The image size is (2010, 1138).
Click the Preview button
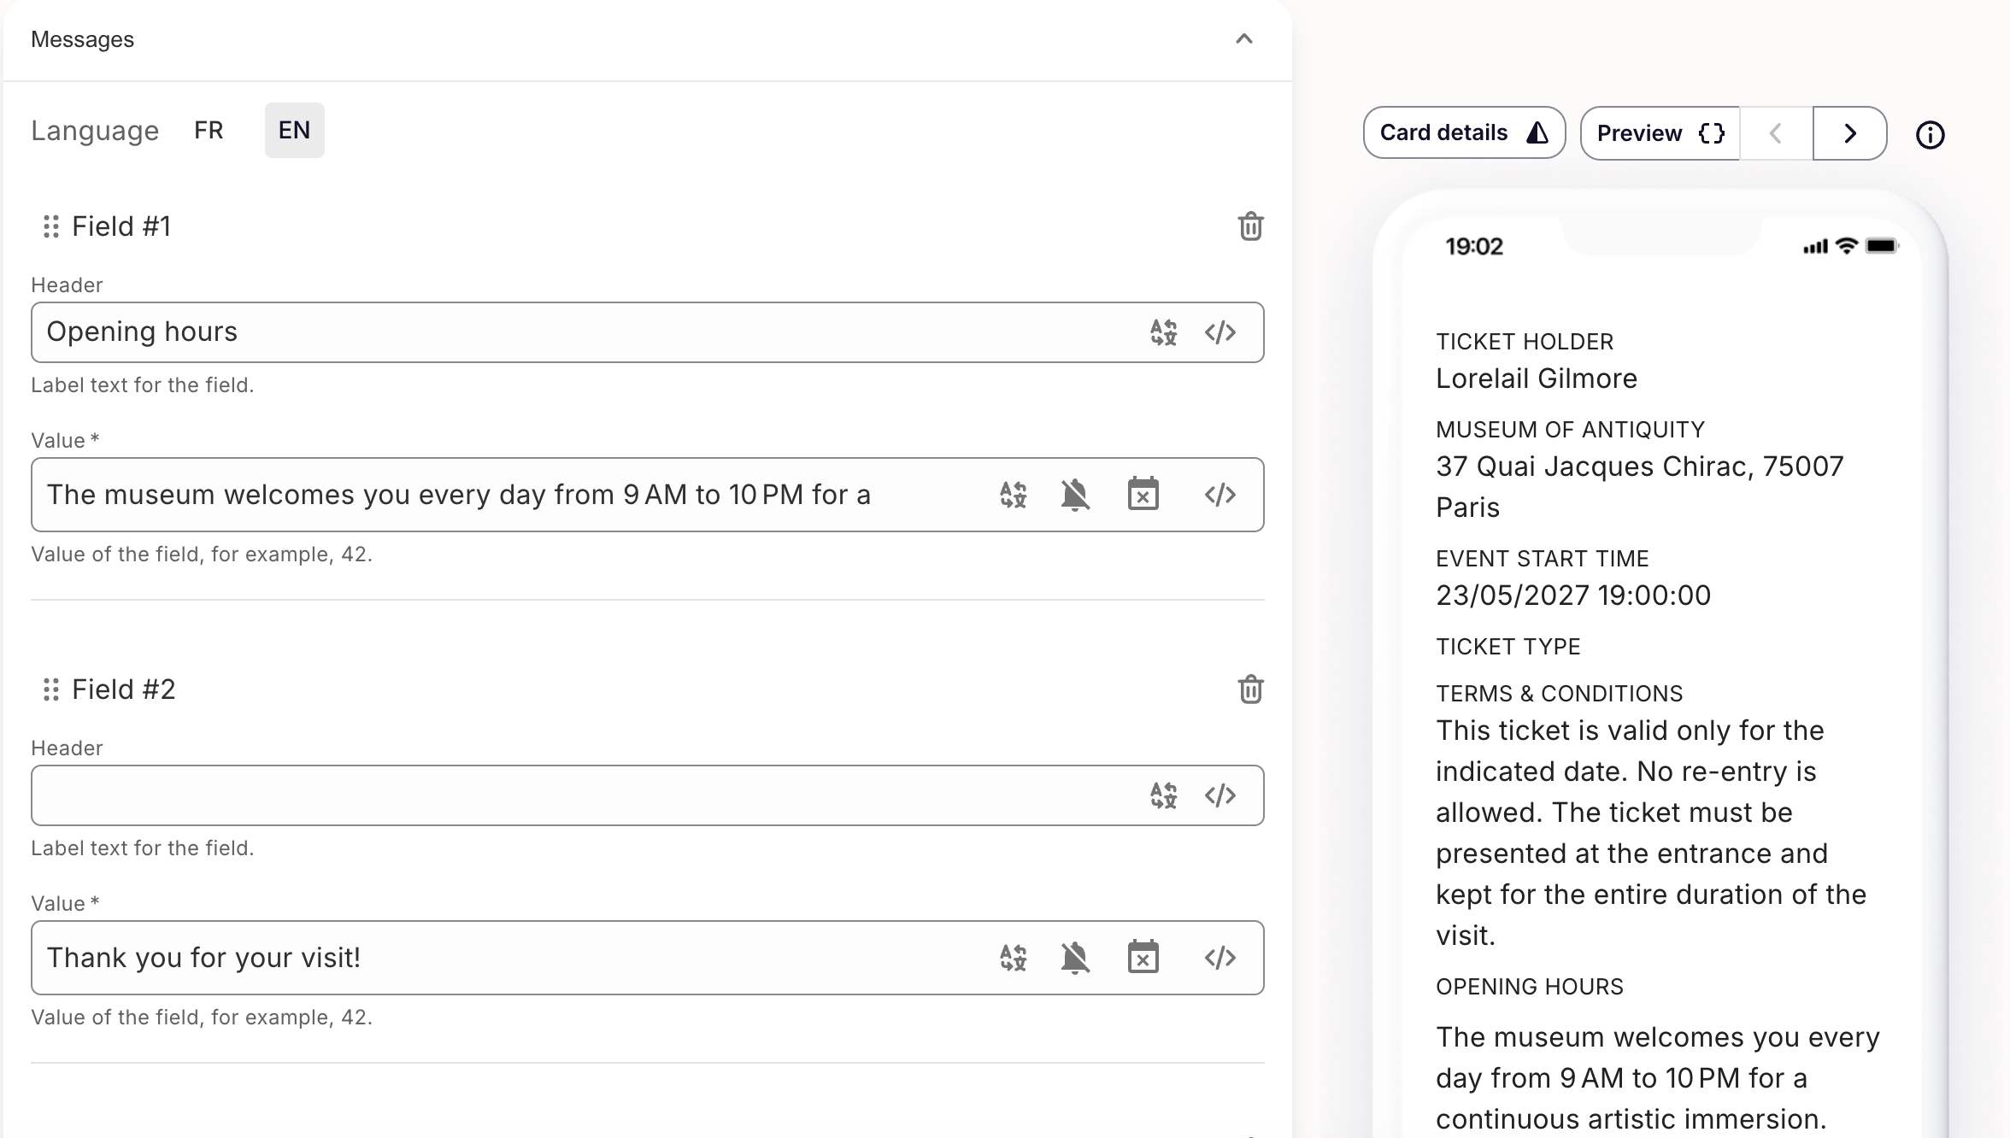pos(1659,134)
